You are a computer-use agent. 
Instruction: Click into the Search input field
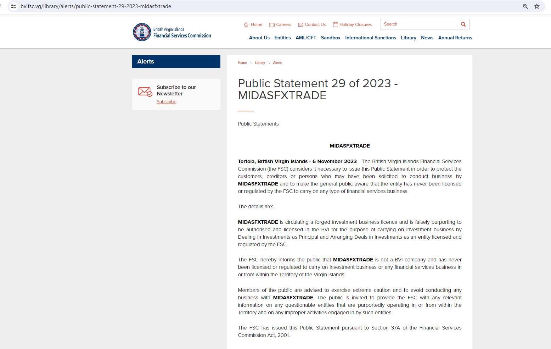click(x=420, y=24)
